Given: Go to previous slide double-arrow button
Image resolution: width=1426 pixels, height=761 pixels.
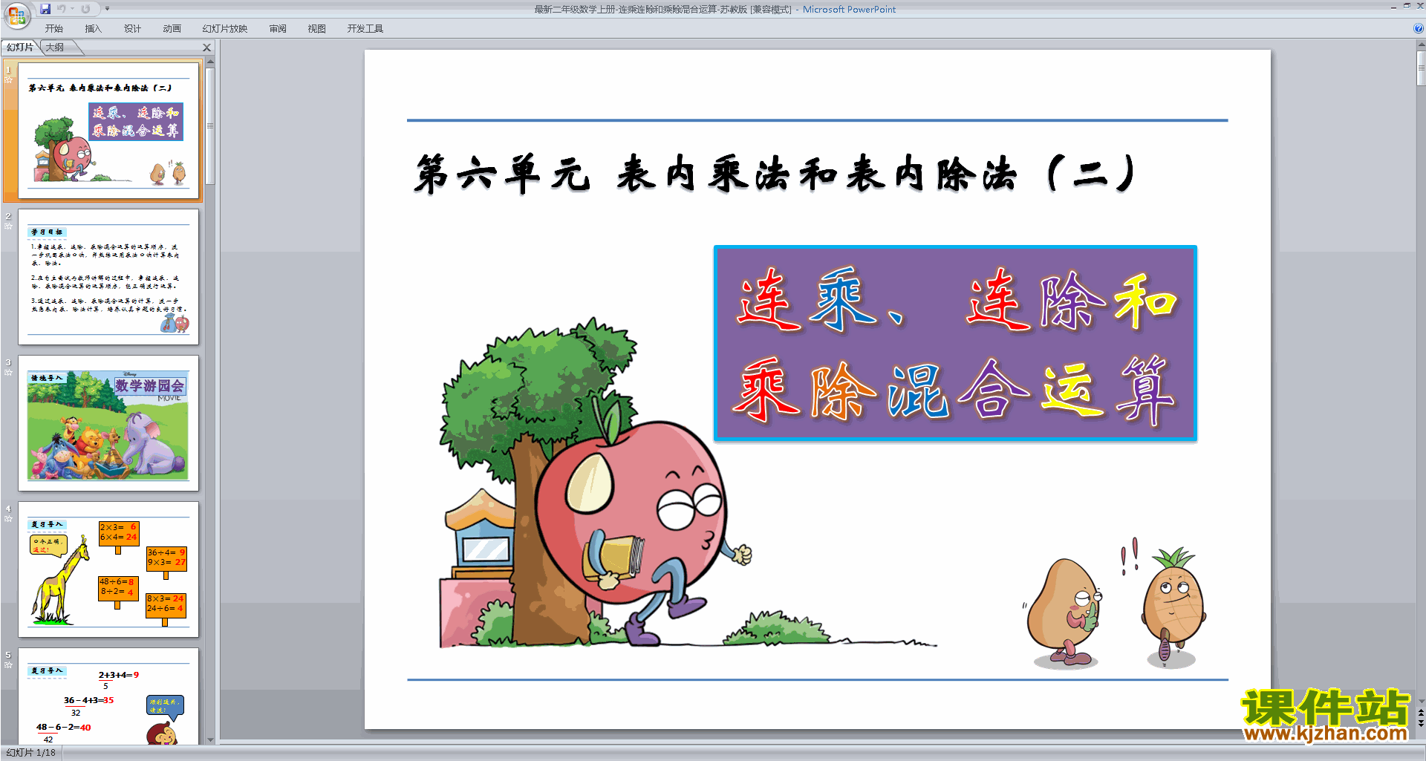Looking at the screenshot, I should coord(1421,713).
